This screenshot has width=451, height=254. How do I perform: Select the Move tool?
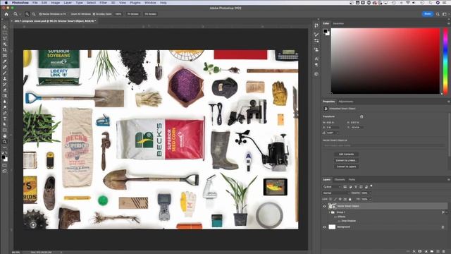5,27
